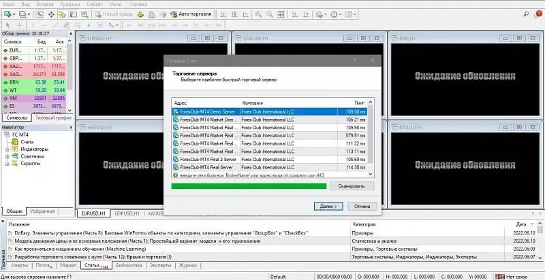Screen dimensions: 545x280
Task: Select the H1 timeframe button
Action: coord(174,25)
